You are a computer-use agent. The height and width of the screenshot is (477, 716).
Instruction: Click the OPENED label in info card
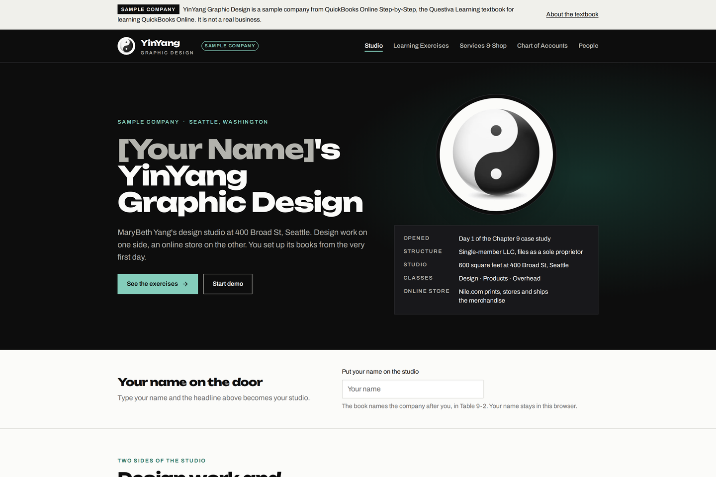(416, 238)
